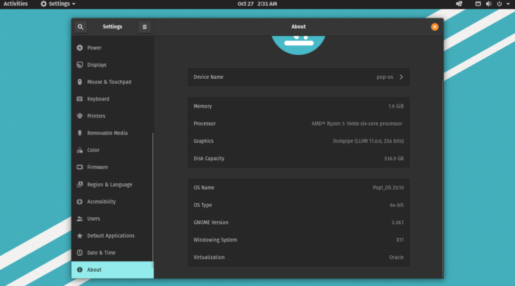Click the Displays monitor icon
Viewport: 515px width, 286px height.
(x=79, y=65)
